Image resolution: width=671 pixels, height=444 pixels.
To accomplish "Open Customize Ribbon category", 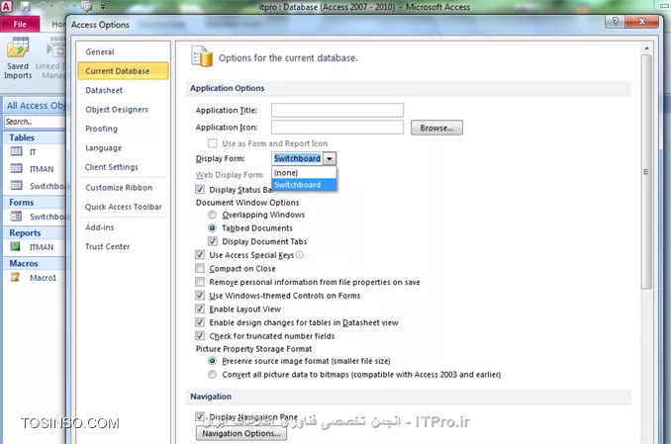I will (124, 188).
